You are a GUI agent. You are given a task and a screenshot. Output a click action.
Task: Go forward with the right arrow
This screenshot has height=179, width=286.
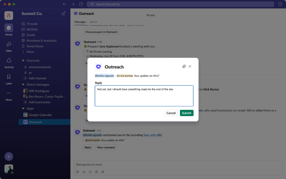[73, 4]
